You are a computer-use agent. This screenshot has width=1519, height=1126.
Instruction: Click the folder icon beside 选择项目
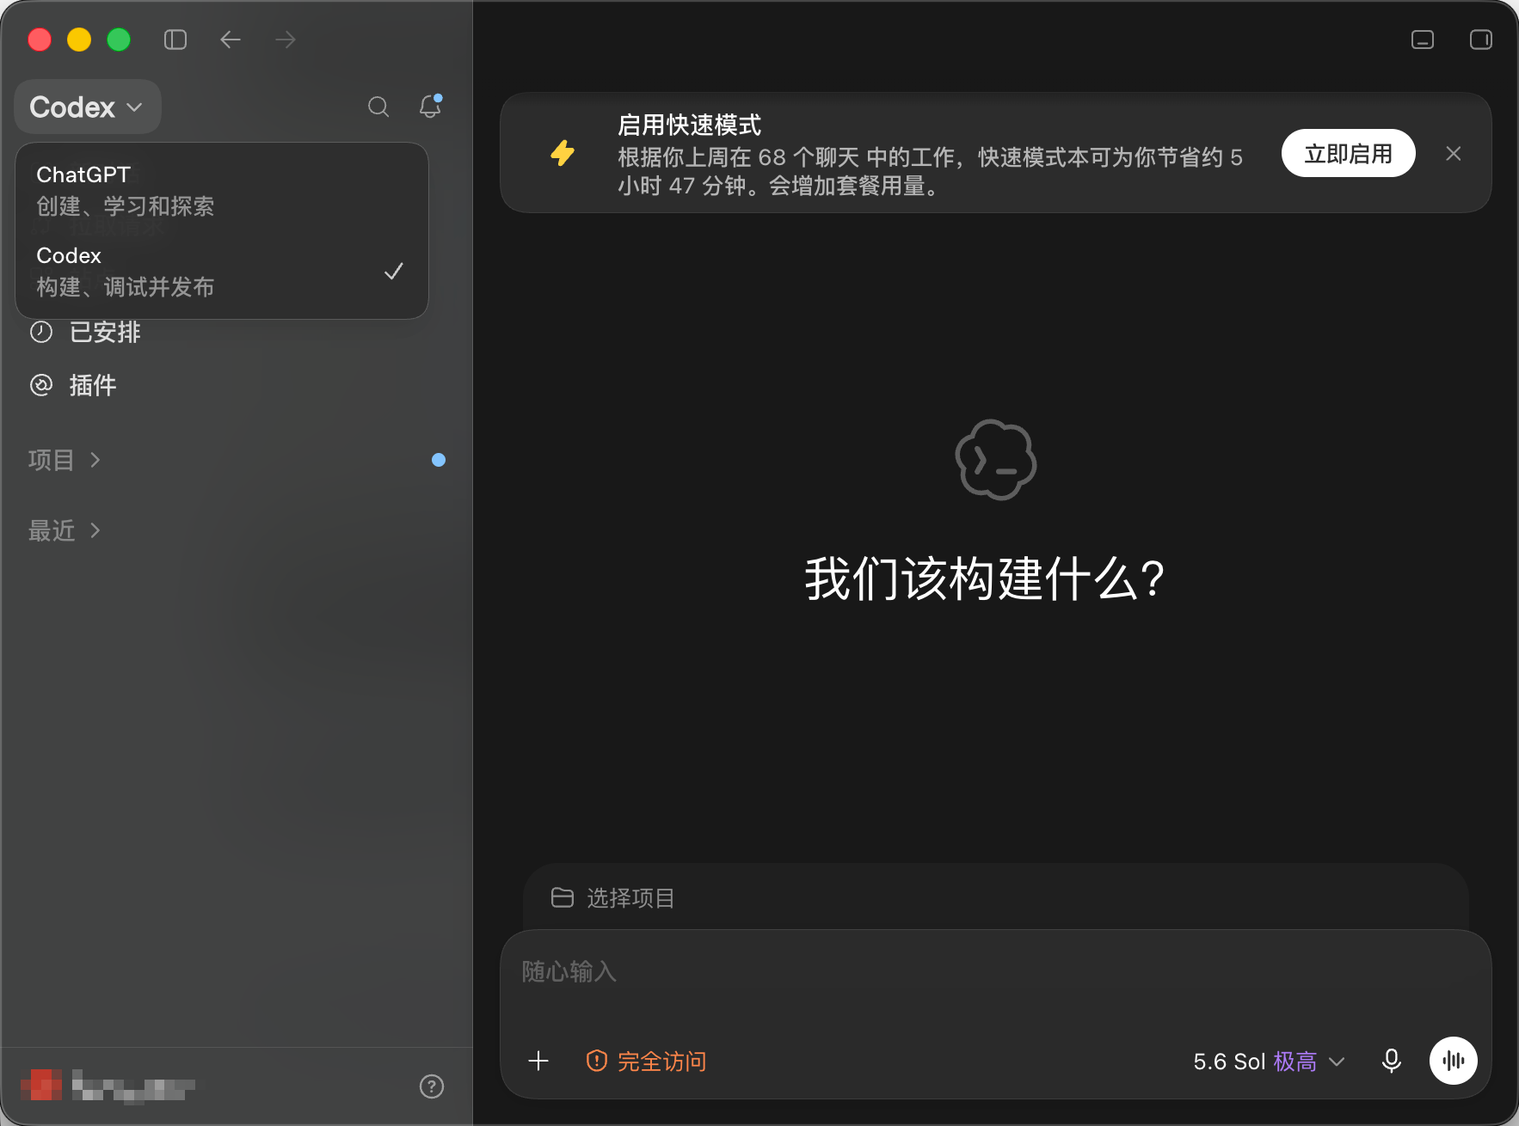pyautogui.click(x=563, y=897)
